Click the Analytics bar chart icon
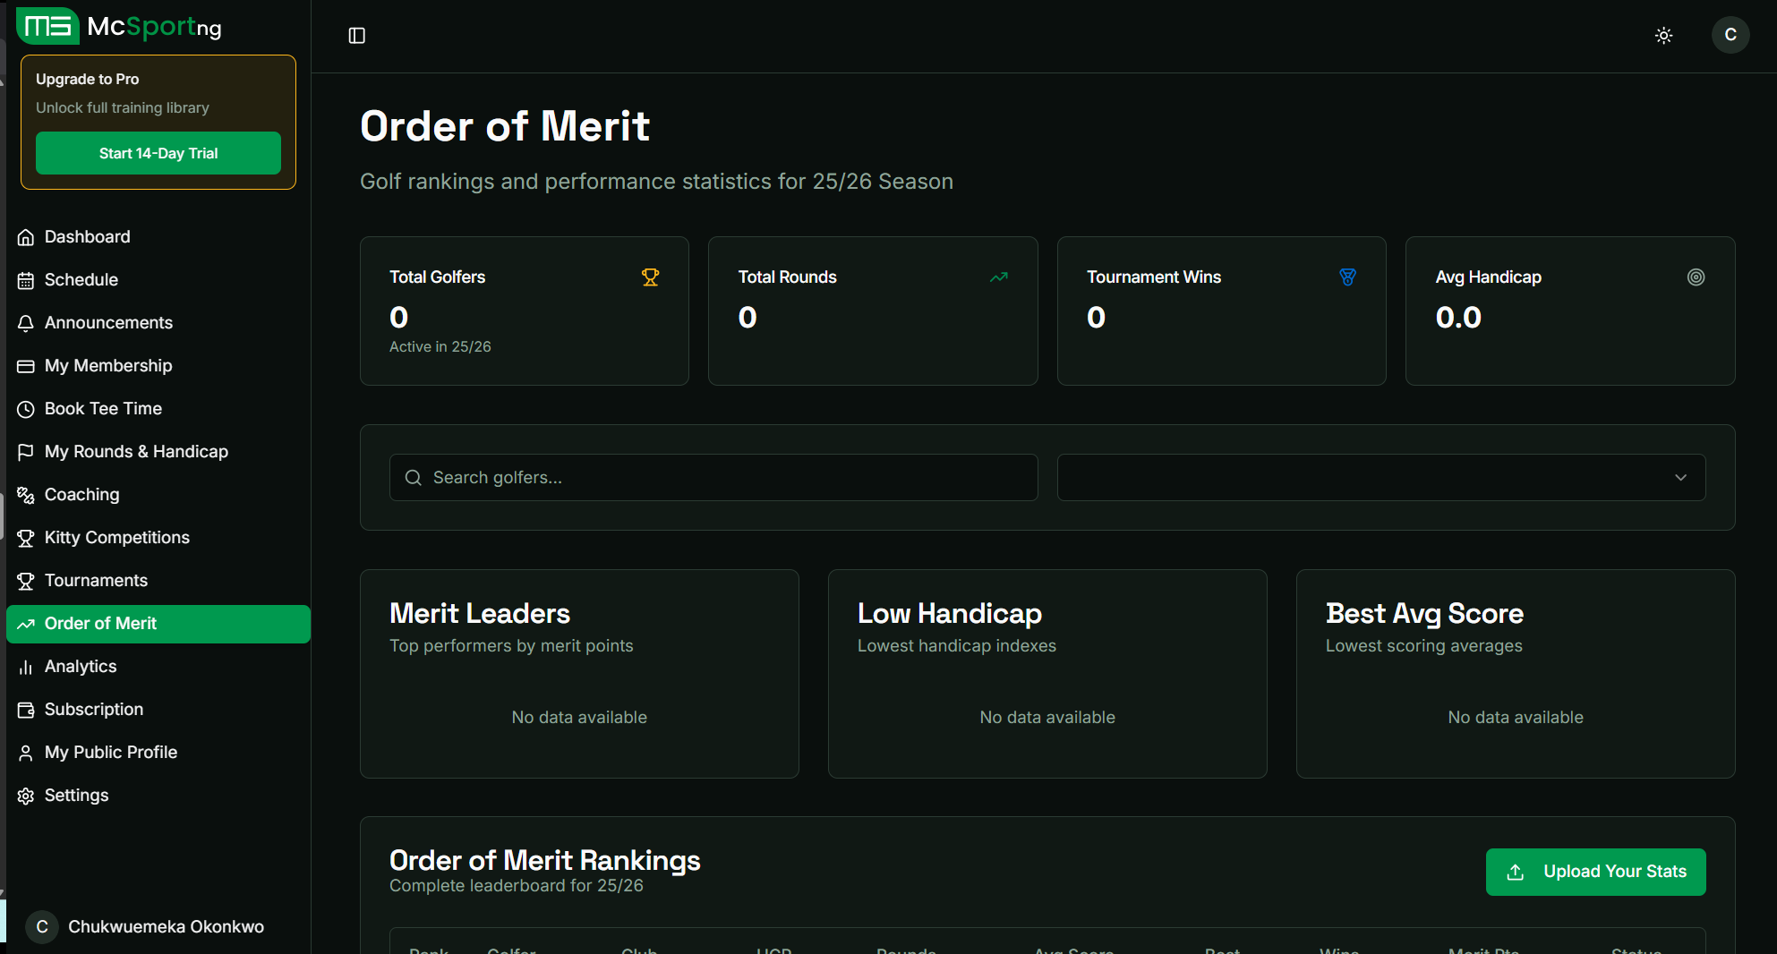The height and width of the screenshot is (954, 1777). click(26, 667)
